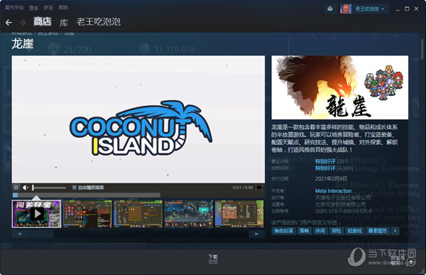Click the user avatar picture
426x275 pixels.
pos(346,9)
